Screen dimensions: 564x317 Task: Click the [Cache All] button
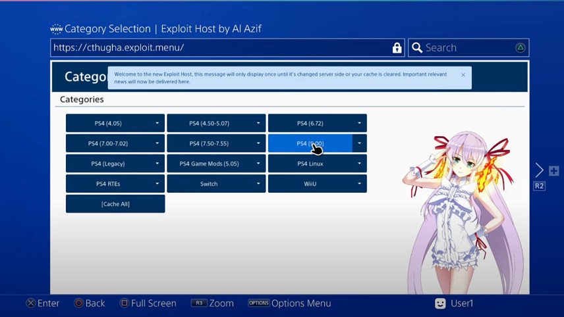point(115,204)
